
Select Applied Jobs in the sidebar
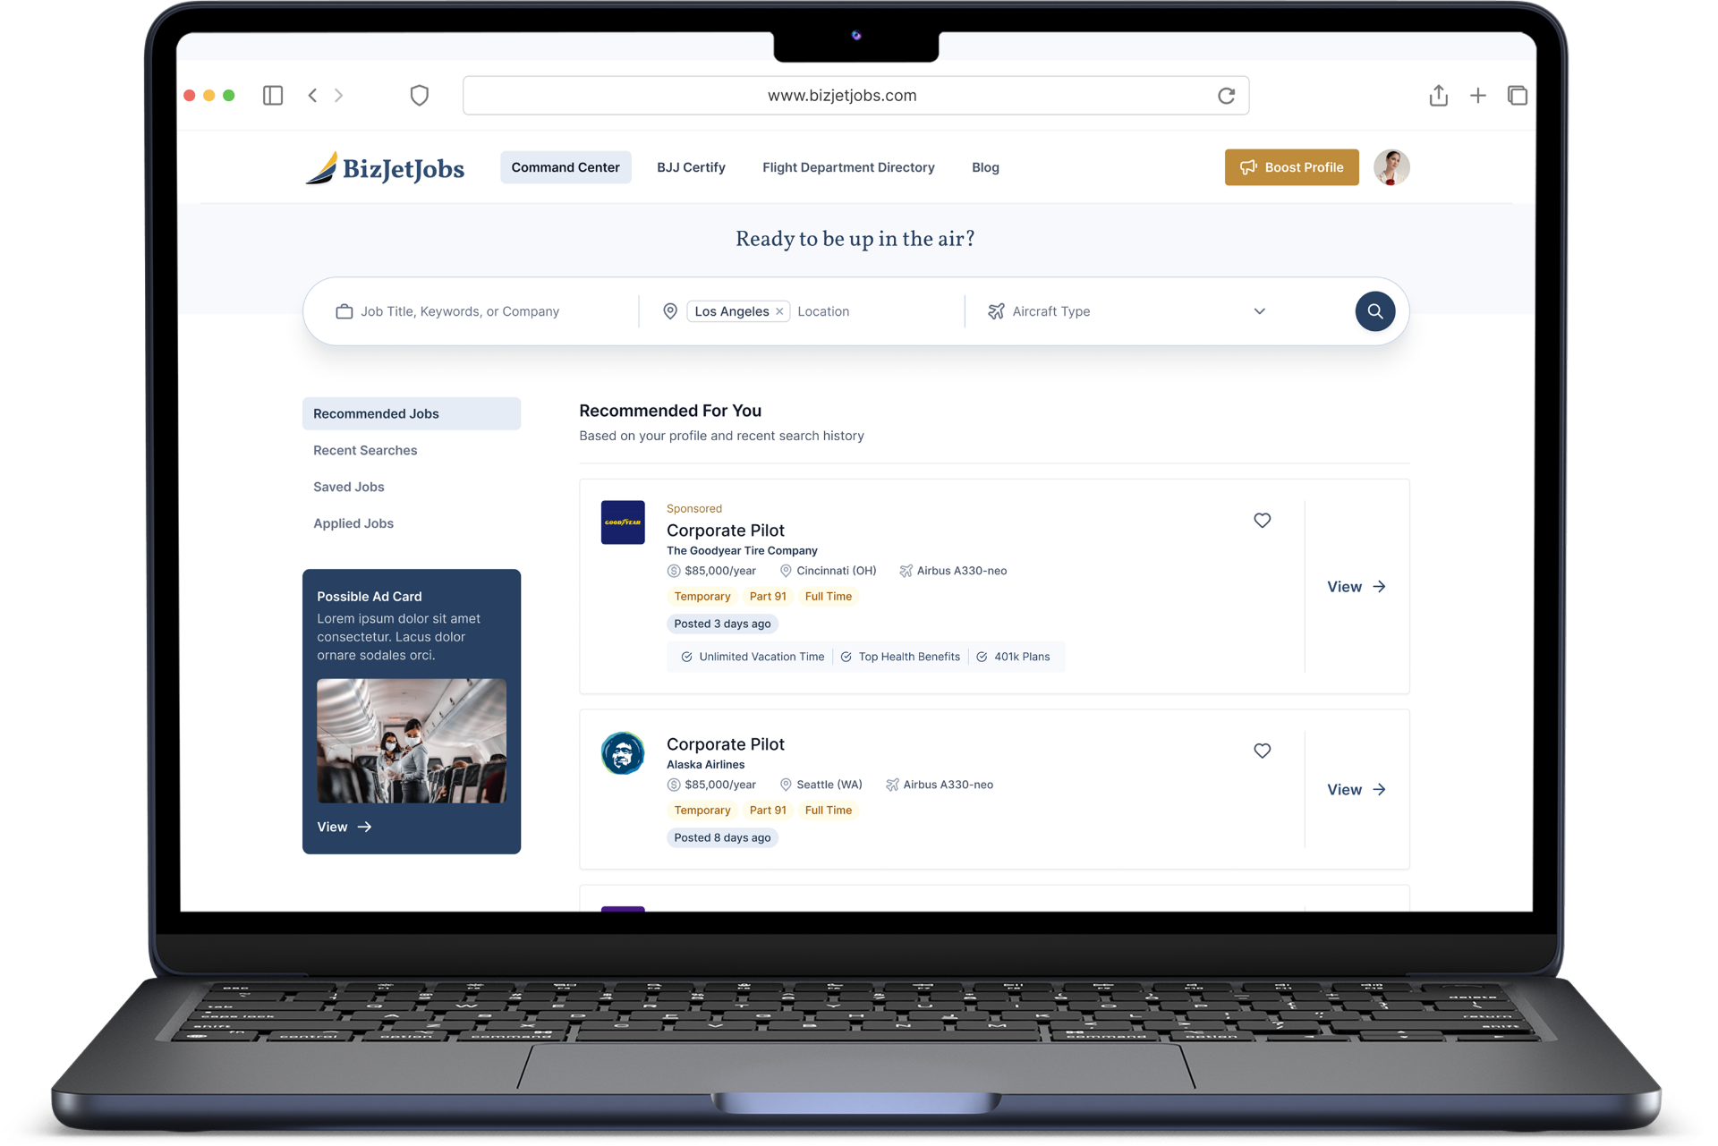(353, 523)
